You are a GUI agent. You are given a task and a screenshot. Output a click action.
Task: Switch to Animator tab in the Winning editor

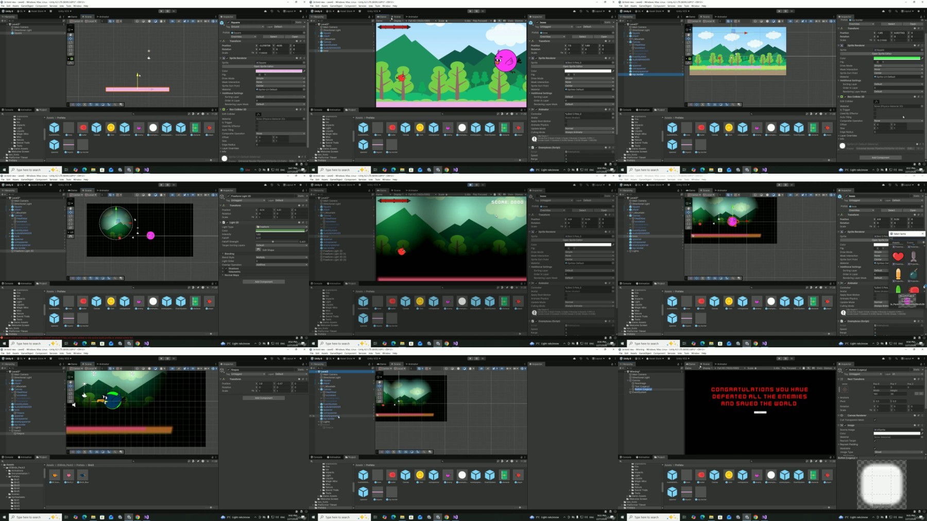coord(721,364)
